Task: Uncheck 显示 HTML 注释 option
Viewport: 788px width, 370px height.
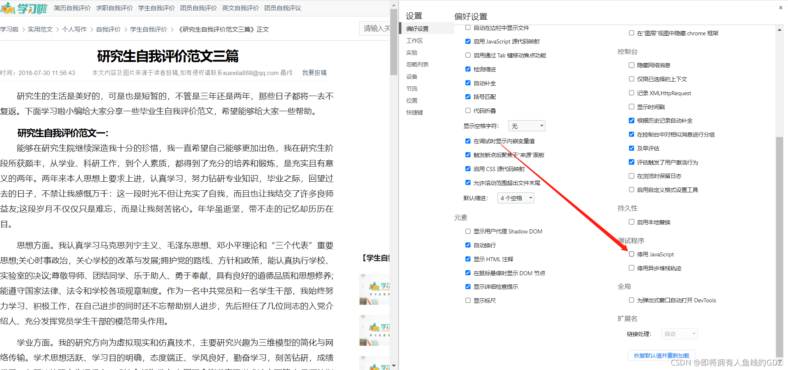Action: [468, 259]
